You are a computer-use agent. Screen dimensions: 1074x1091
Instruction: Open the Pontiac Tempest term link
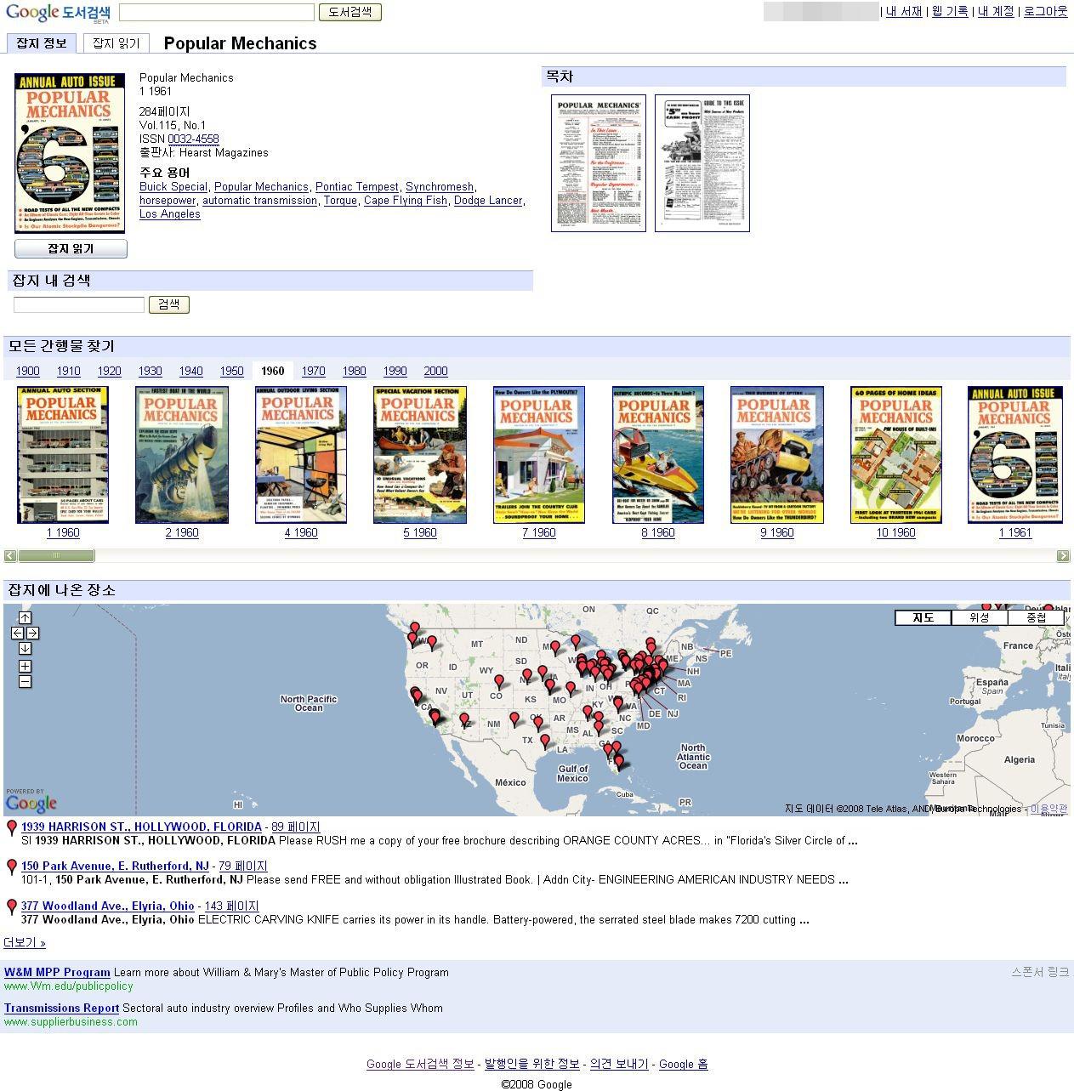tap(356, 186)
